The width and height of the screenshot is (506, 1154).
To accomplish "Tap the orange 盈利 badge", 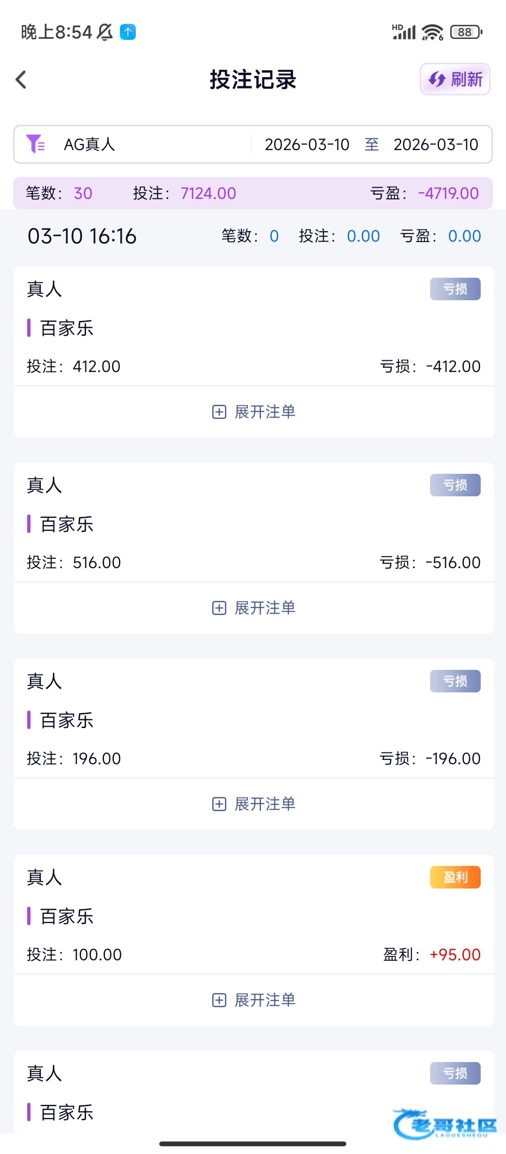I will (x=455, y=877).
